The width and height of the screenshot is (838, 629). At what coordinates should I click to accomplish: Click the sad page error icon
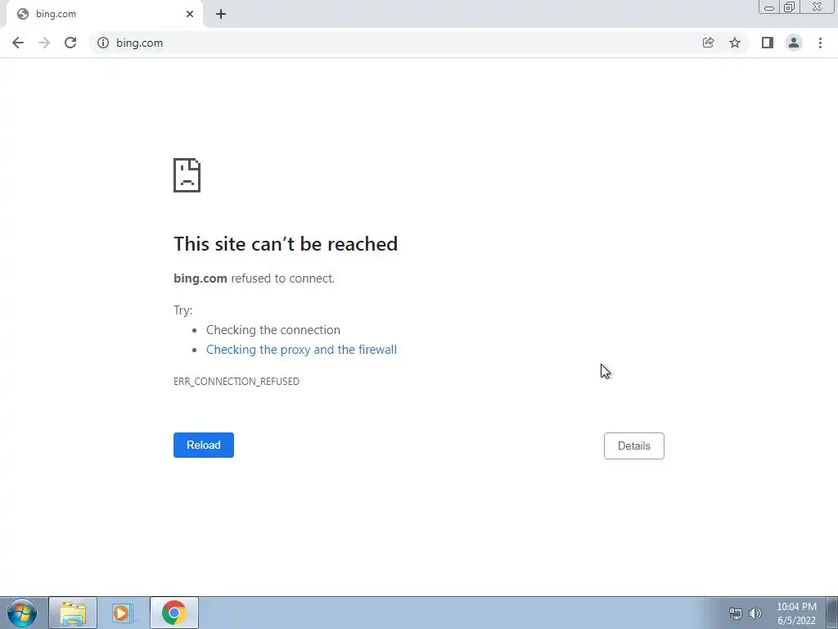click(x=187, y=175)
